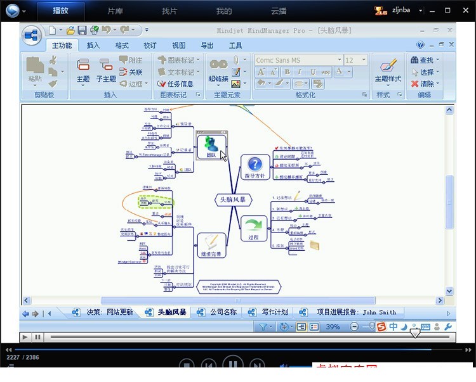Toggle strikethrough formatting

(x=326, y=72)
